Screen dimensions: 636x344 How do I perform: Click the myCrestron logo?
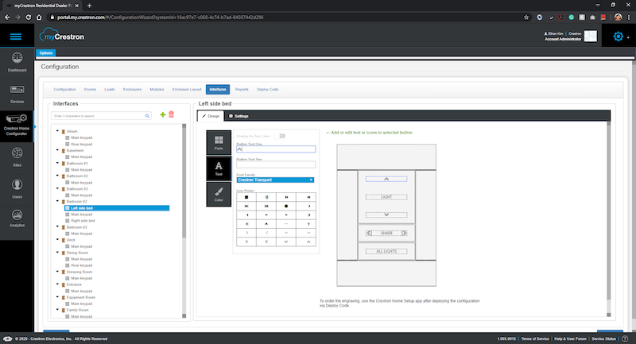click(x=62, y=36)
